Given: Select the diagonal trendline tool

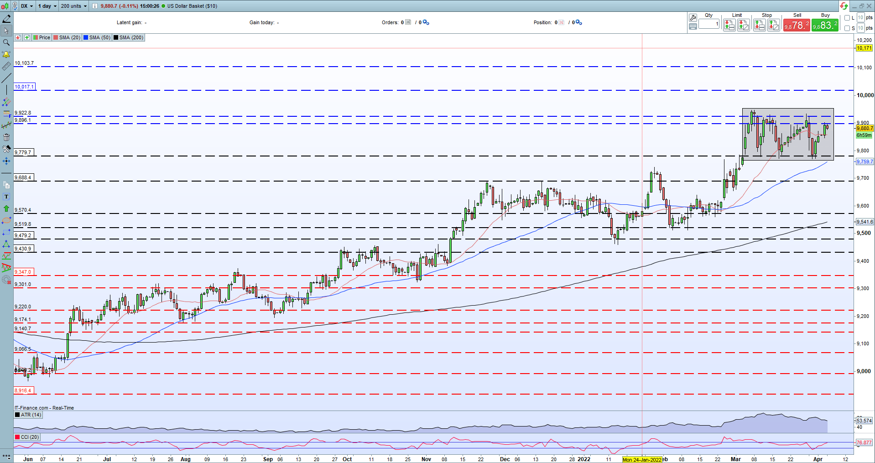Looking at the screenshot, I should [x=6, y=78].
